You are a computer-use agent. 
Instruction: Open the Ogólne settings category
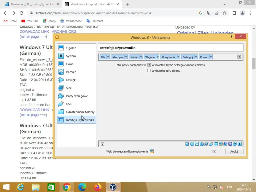(x=76, y=48)
